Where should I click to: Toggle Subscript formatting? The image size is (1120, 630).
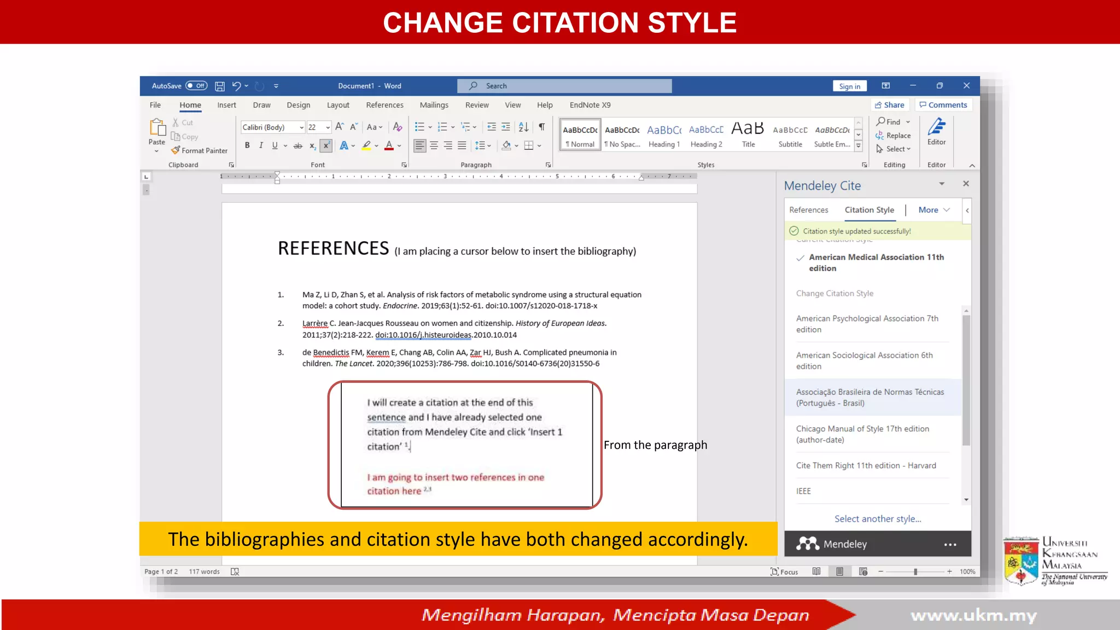(312, 145)
